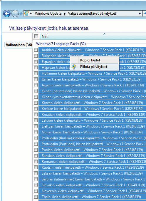Tick the Korean kielen kielipaketti checkbox

click(x=36, y=103)
